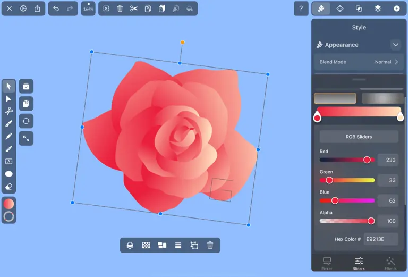Select the right peach gradient stop
408x277 pixels.
click(400, 116)
